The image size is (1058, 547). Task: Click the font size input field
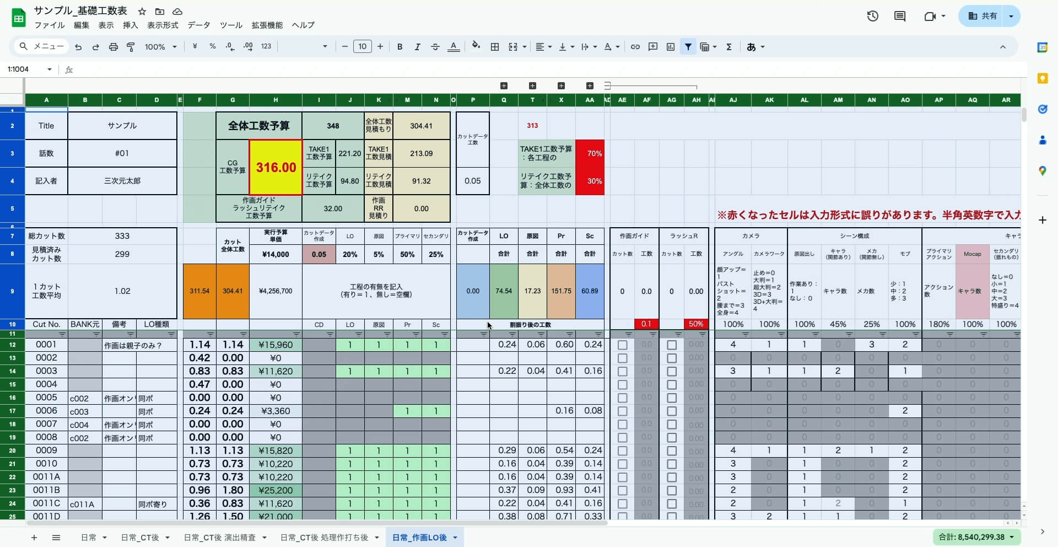click(362, 47)
